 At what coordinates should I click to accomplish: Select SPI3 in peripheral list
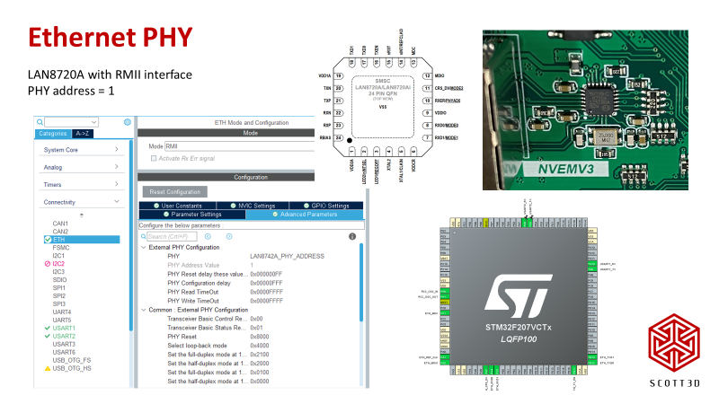(58, 303)
